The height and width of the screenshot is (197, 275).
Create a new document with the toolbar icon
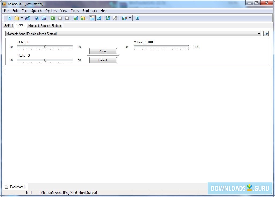(x=10, y=18)
